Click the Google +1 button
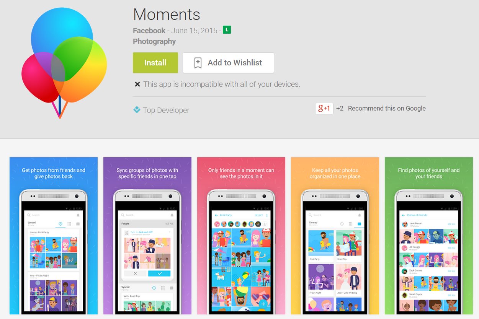 click(324, 108)
